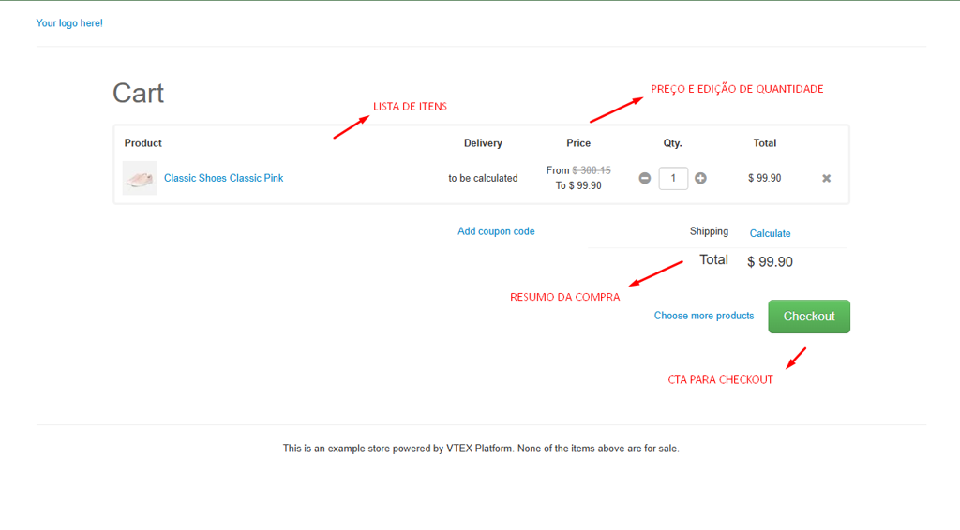Open the Classic Shoes Classic Pink link

point(223,178)
